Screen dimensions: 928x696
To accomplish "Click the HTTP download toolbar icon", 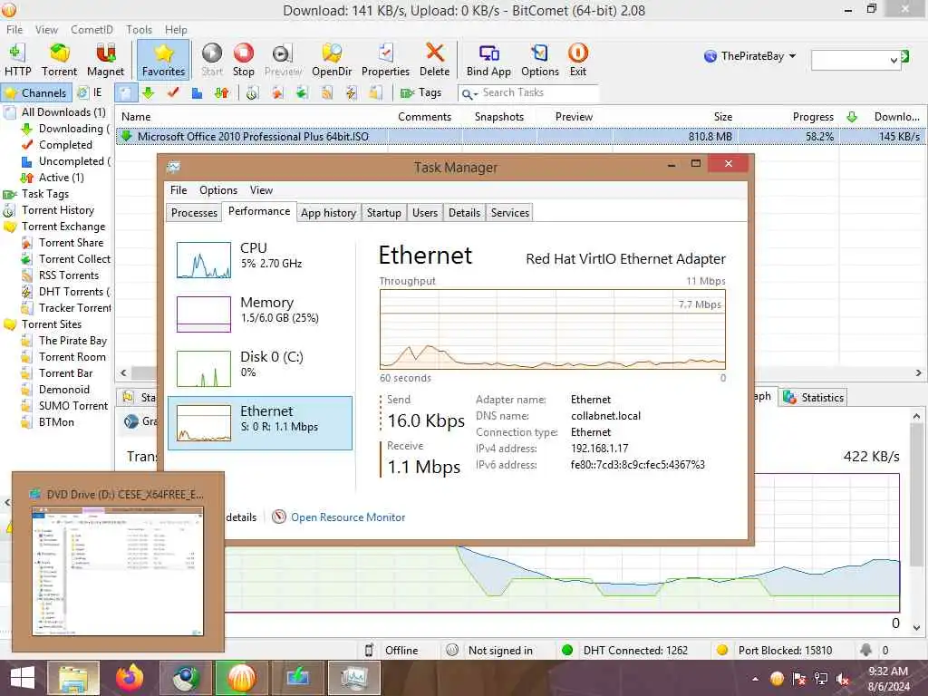I will click(17, 60).
